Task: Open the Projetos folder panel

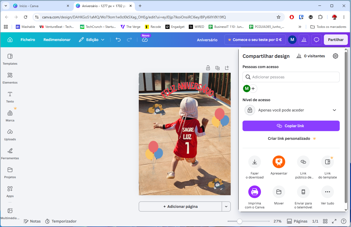Action: (10, 173)
